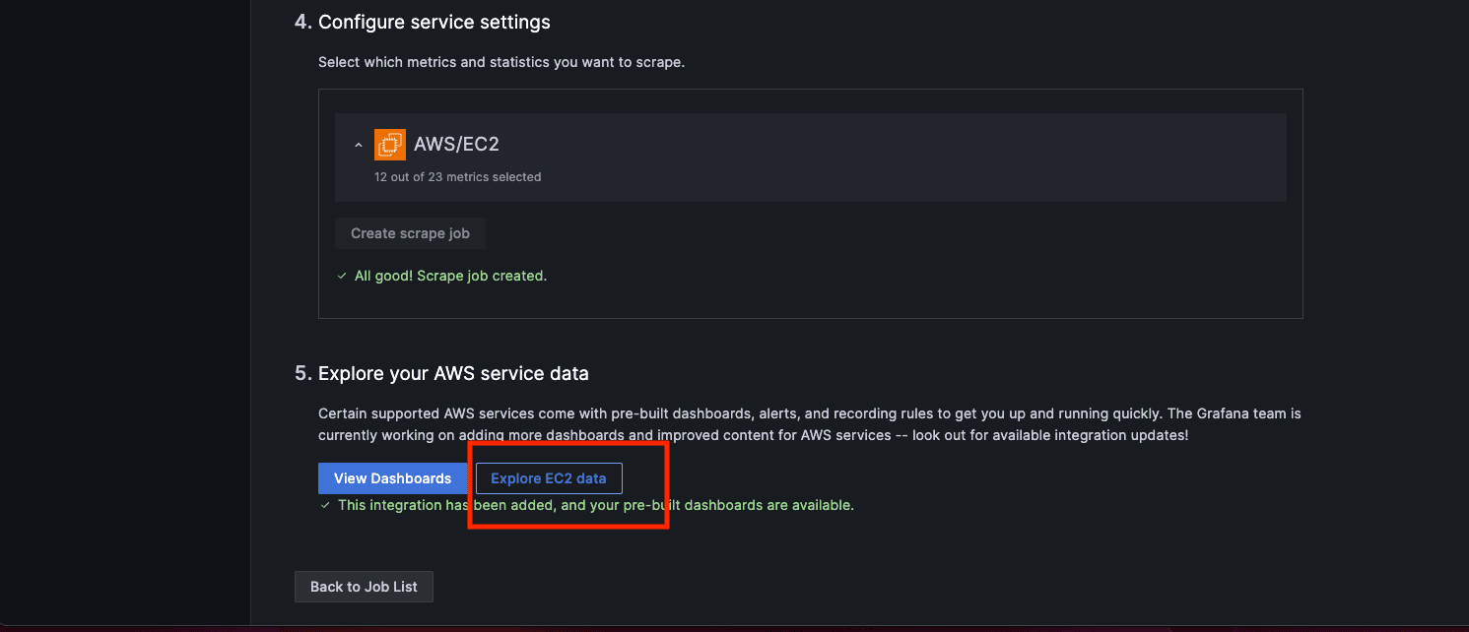
Task: Click the "Configure service settings" heading
Action: [434, 22]
